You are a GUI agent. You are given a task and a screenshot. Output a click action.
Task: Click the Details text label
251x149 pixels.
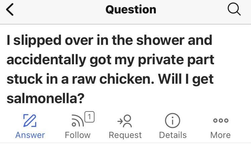pyautogui.click(x=173, y=135)
